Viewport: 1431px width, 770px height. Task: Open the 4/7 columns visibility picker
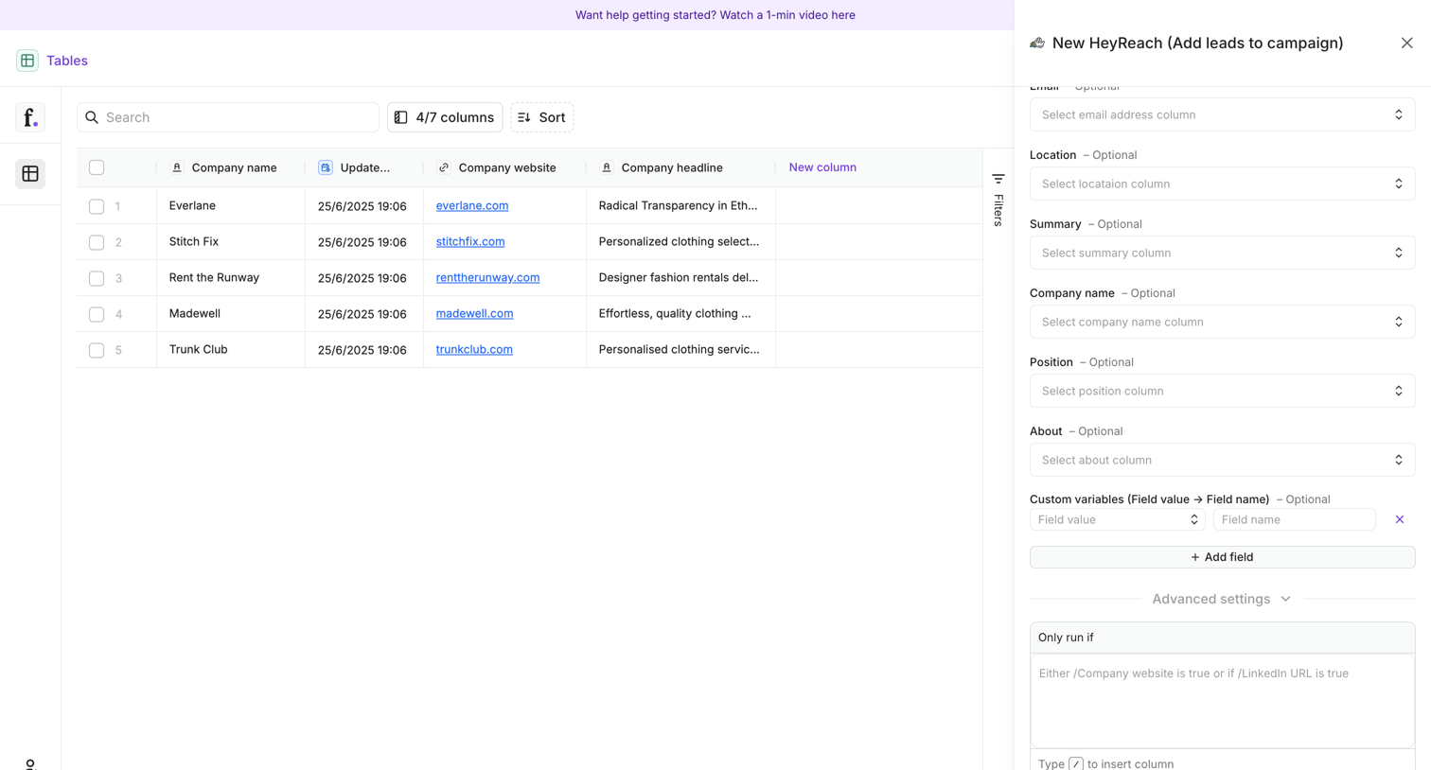[445, 117]
